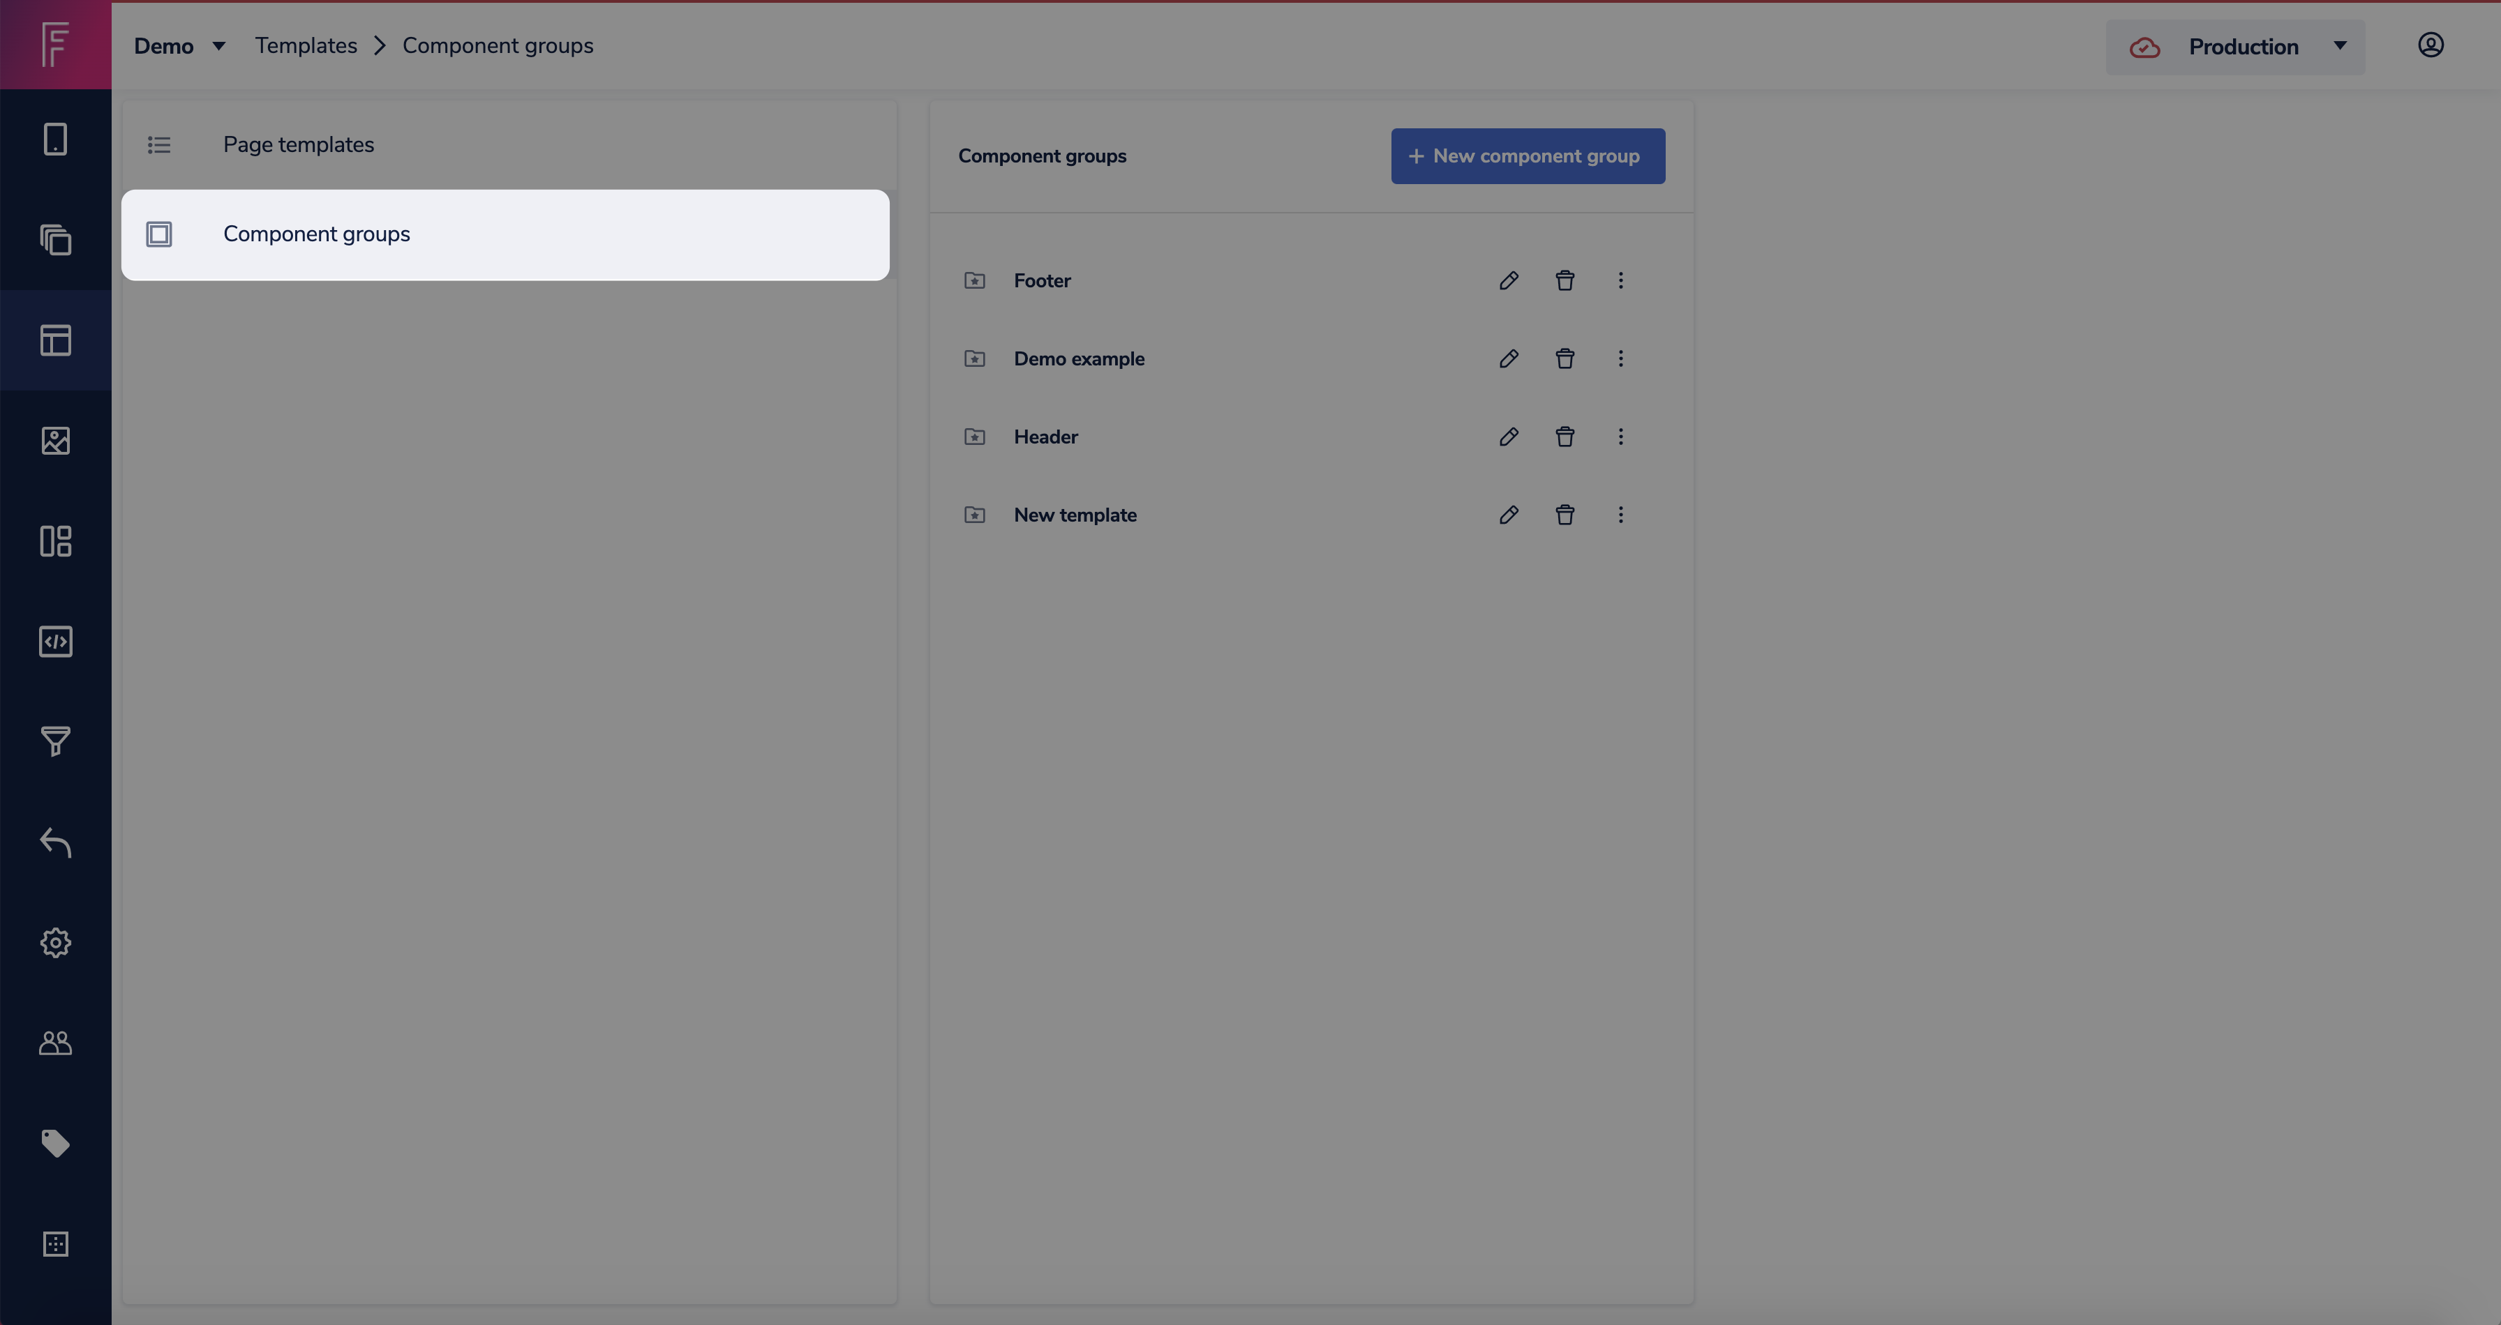
Task: Click the Users team icon in sidebar
Action: click(x=55, y=1043)
